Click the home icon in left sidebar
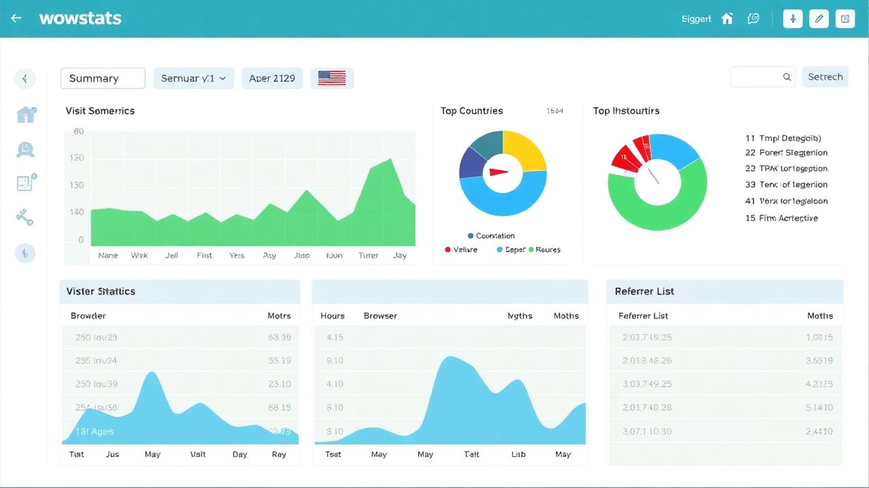 point(26,115)
